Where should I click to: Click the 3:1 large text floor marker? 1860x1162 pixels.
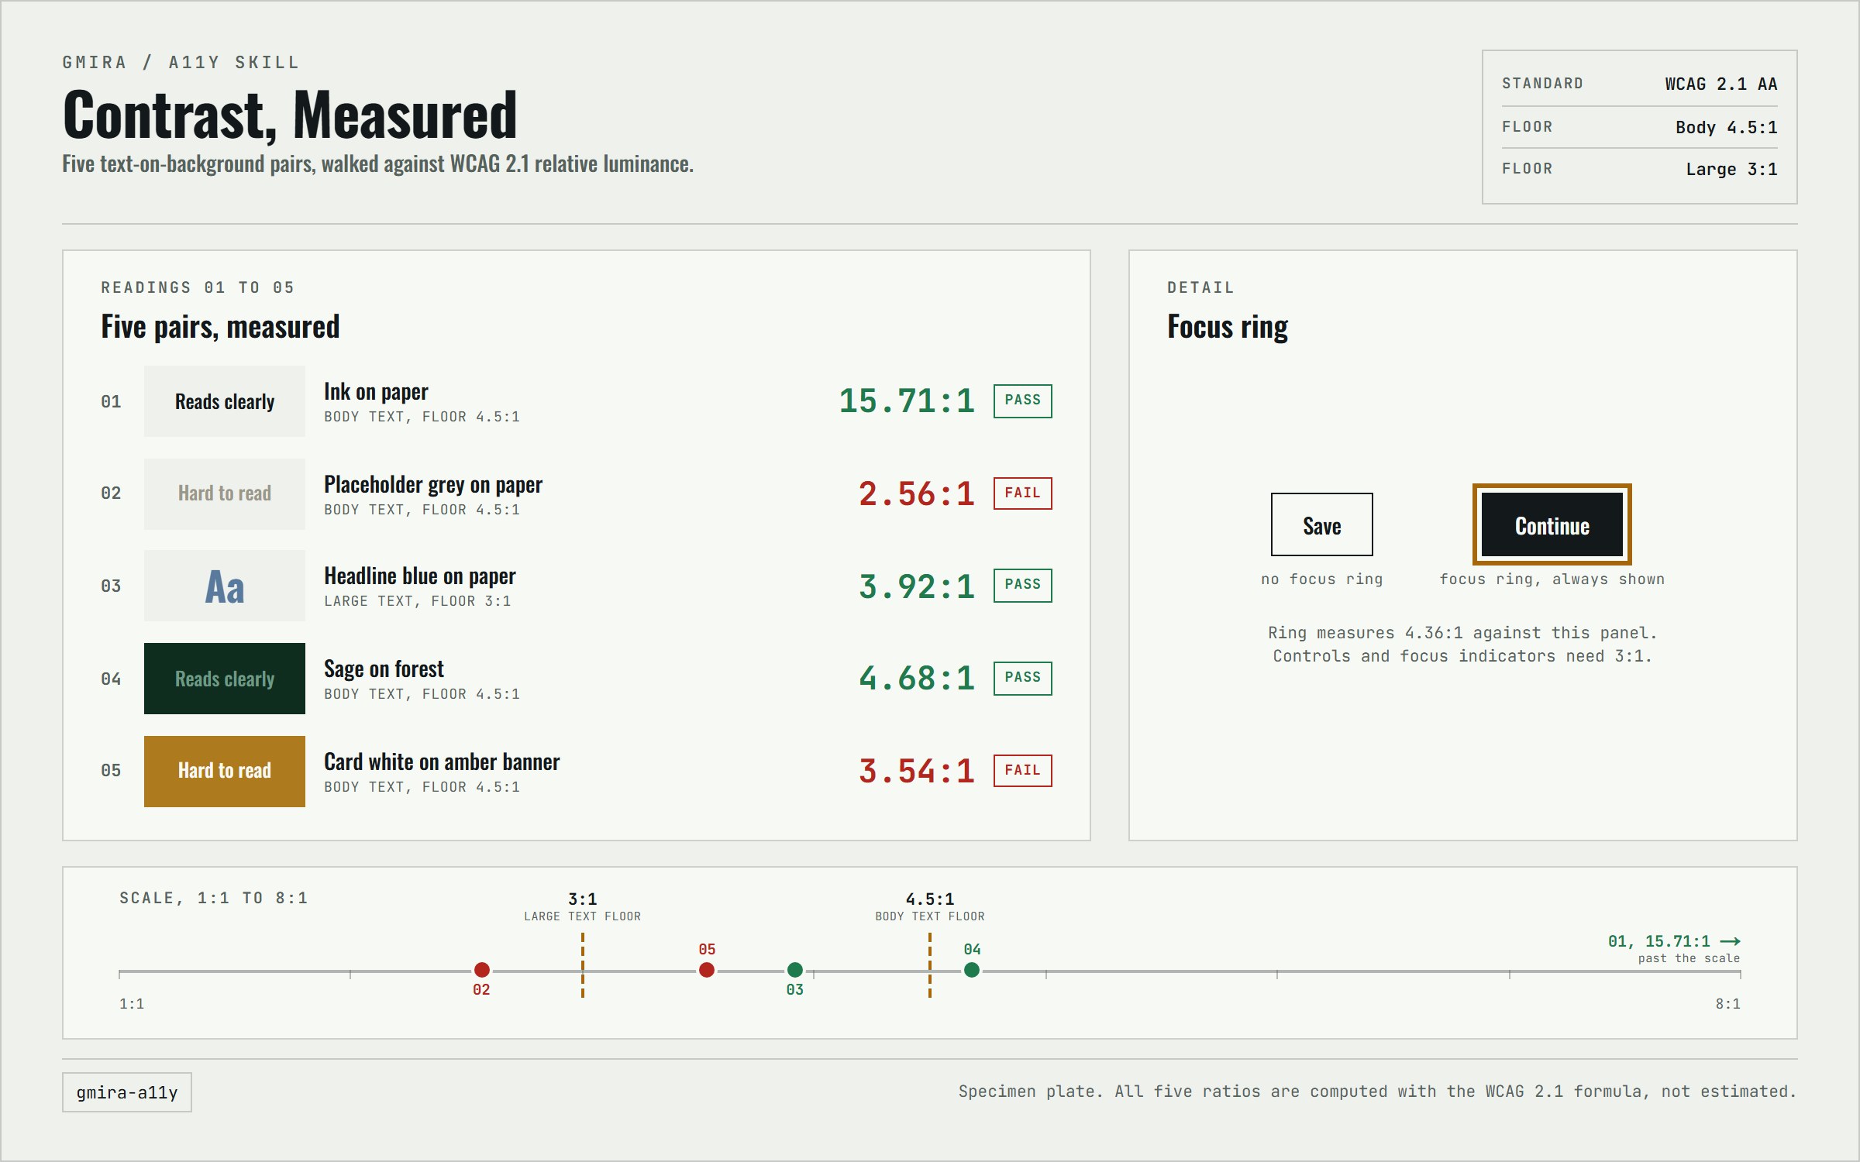tap(583, 965)
